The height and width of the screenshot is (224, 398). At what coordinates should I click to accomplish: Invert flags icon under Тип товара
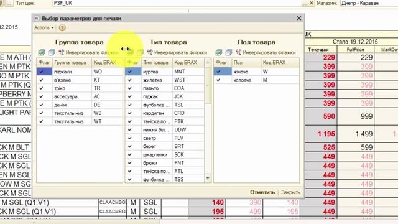[x=150, y=52]
